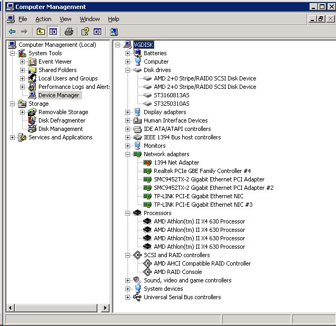
Task: Select SMC9452TX-2 Gigabit Ethernet PCI Adapter #2
Action: click(x=214, y=188)
